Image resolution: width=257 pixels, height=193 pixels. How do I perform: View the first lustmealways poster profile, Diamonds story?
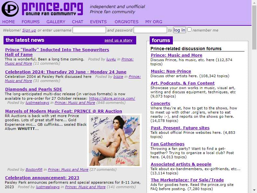37,103
